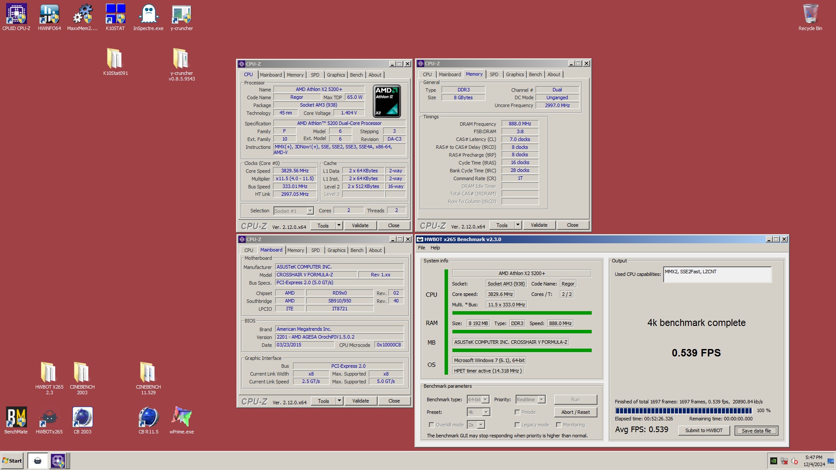Launch BenchMate from the desktop
Viewport: 836px width, 470px height.
[x=16, y=420]
